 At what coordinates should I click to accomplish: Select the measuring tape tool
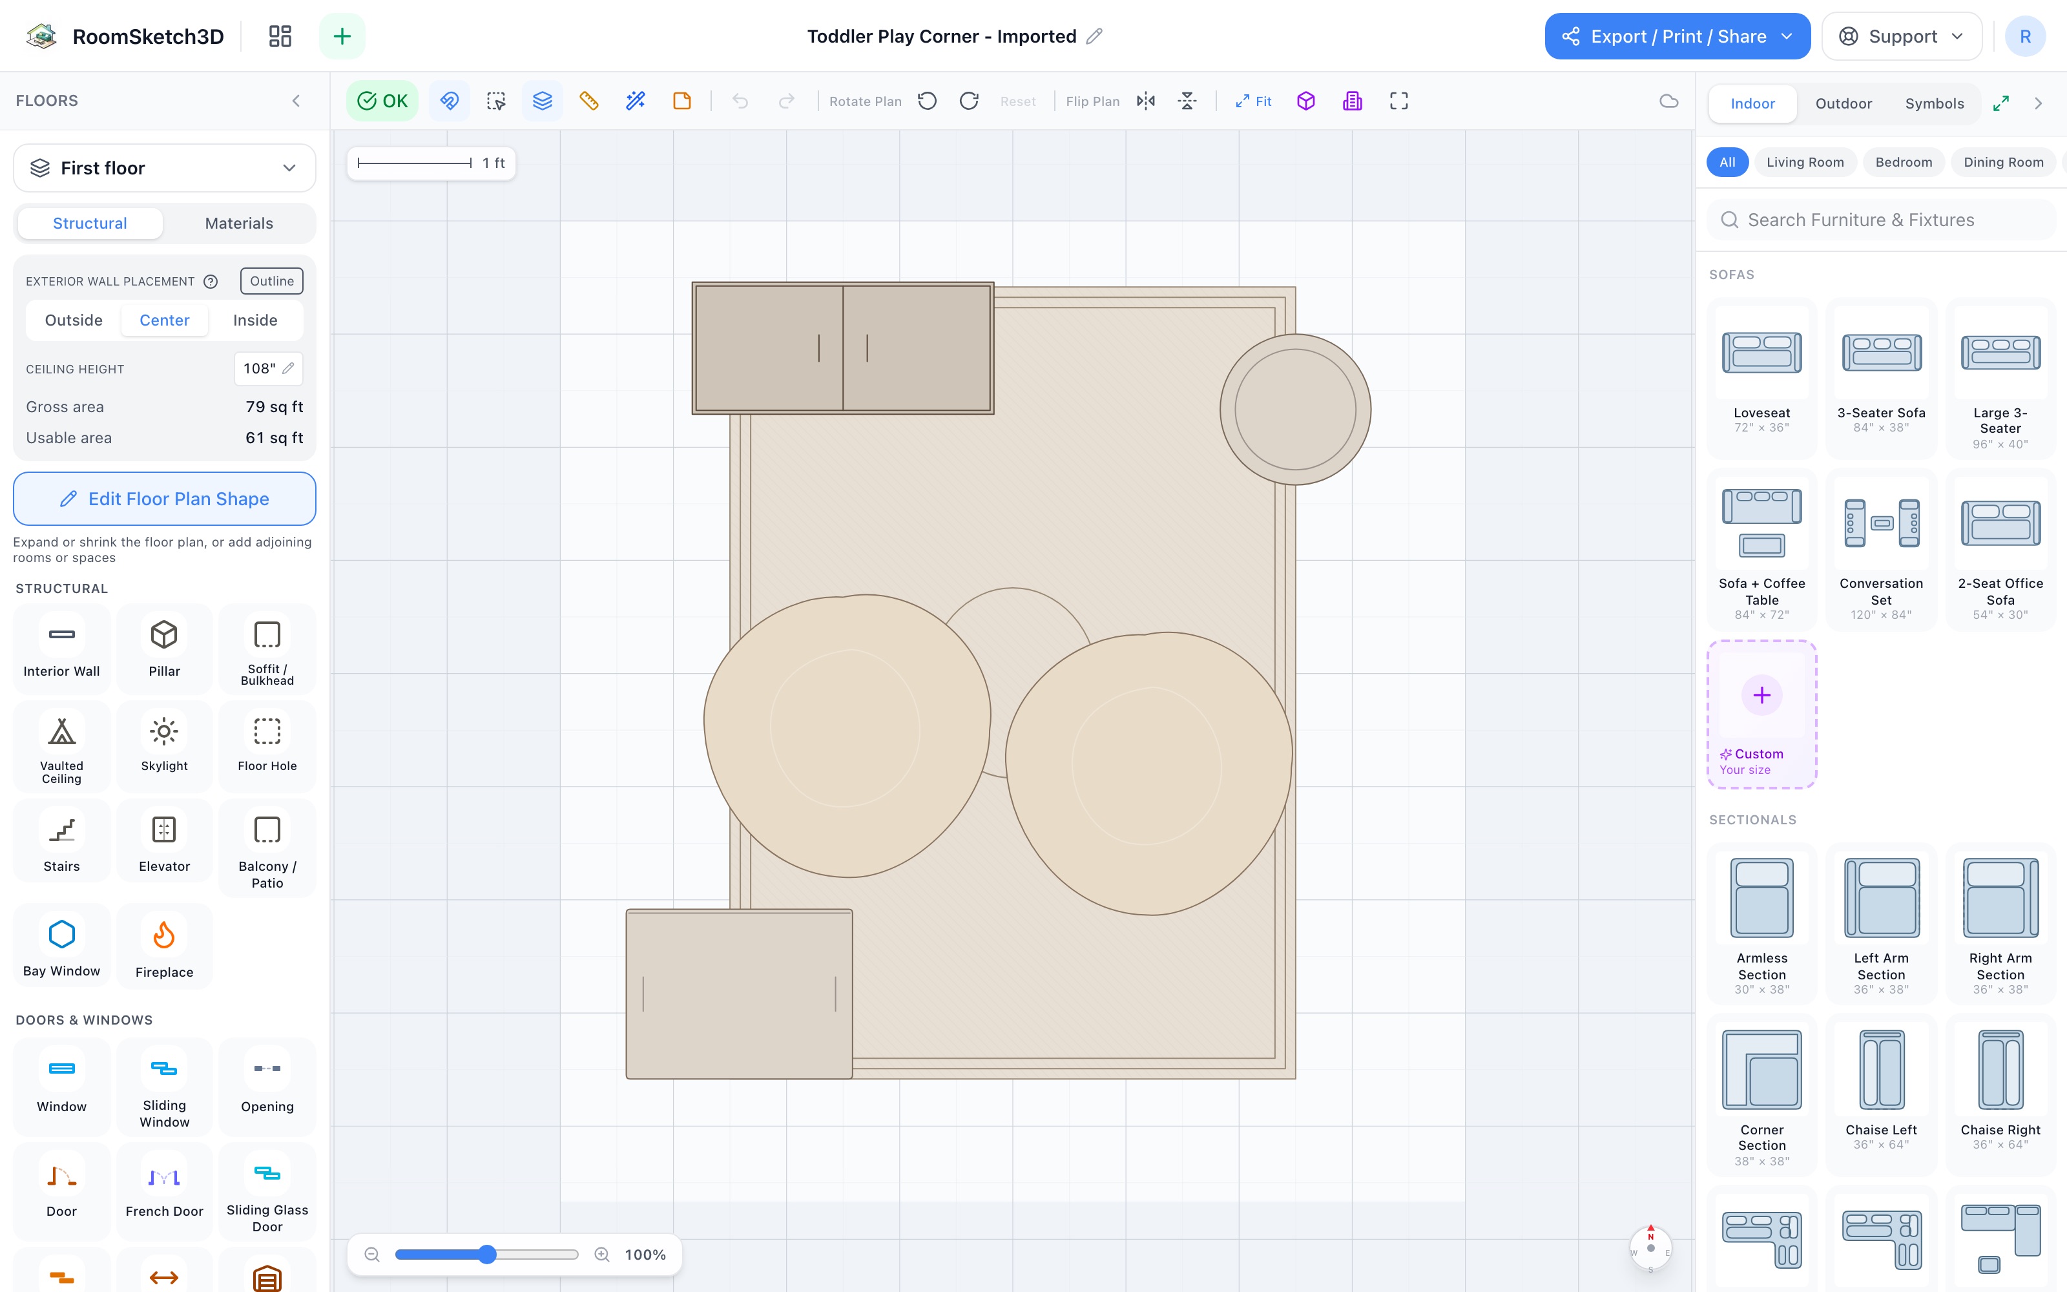point(588,101)
